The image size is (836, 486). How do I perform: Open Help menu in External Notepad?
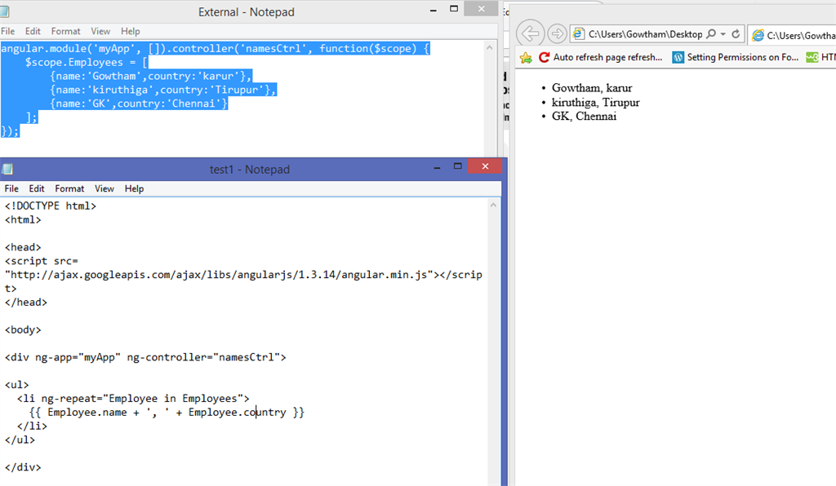coord(130,32)
